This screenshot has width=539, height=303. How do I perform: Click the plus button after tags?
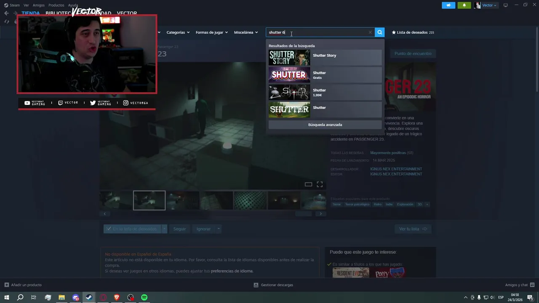coord(427,205)
